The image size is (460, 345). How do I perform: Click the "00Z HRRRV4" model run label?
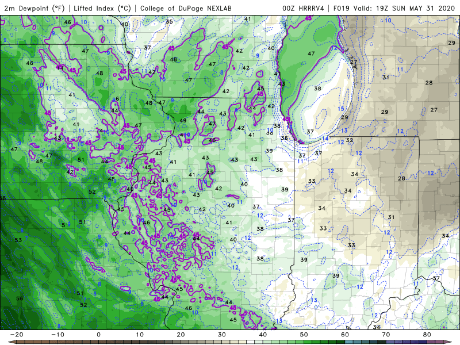303,9
